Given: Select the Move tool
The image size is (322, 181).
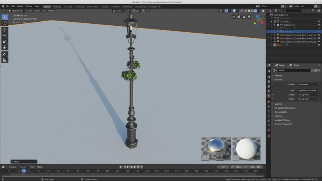Looking at the screenshot, I should click(5, 30).
